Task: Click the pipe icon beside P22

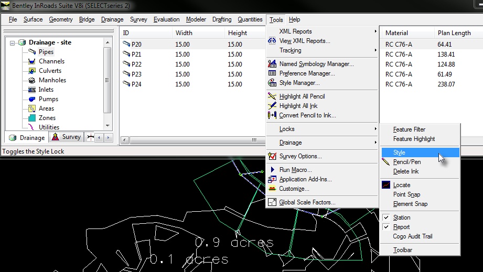Action: [x=126, y=64]
